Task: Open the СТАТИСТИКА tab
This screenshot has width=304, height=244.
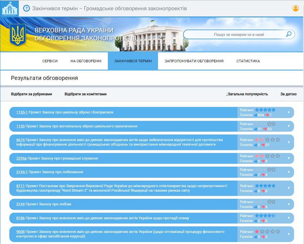Action: (248, 61)
